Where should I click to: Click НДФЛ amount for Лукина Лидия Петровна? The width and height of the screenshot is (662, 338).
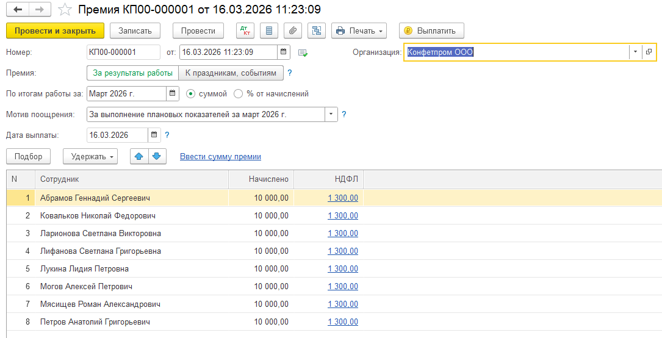pos(343,269)
